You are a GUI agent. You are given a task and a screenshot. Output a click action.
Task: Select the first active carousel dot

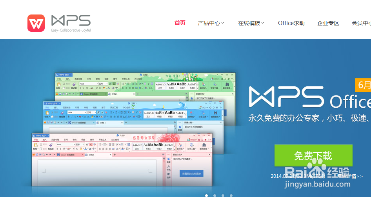(x=207, y=195)
